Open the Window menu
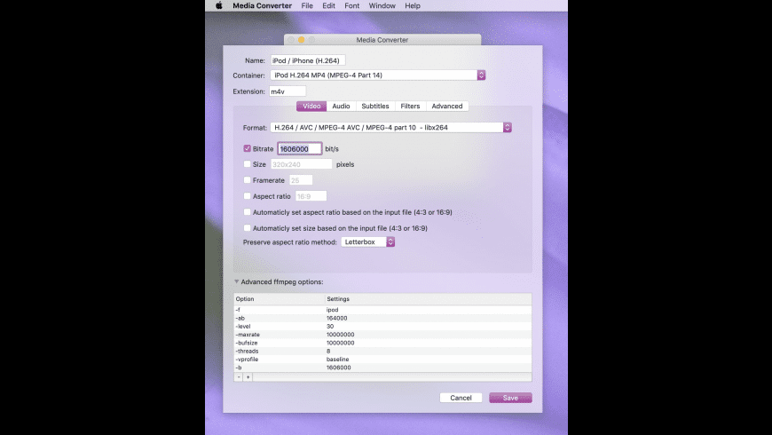Viewport: 772px width, 435px height. click(x=382, y=5)
